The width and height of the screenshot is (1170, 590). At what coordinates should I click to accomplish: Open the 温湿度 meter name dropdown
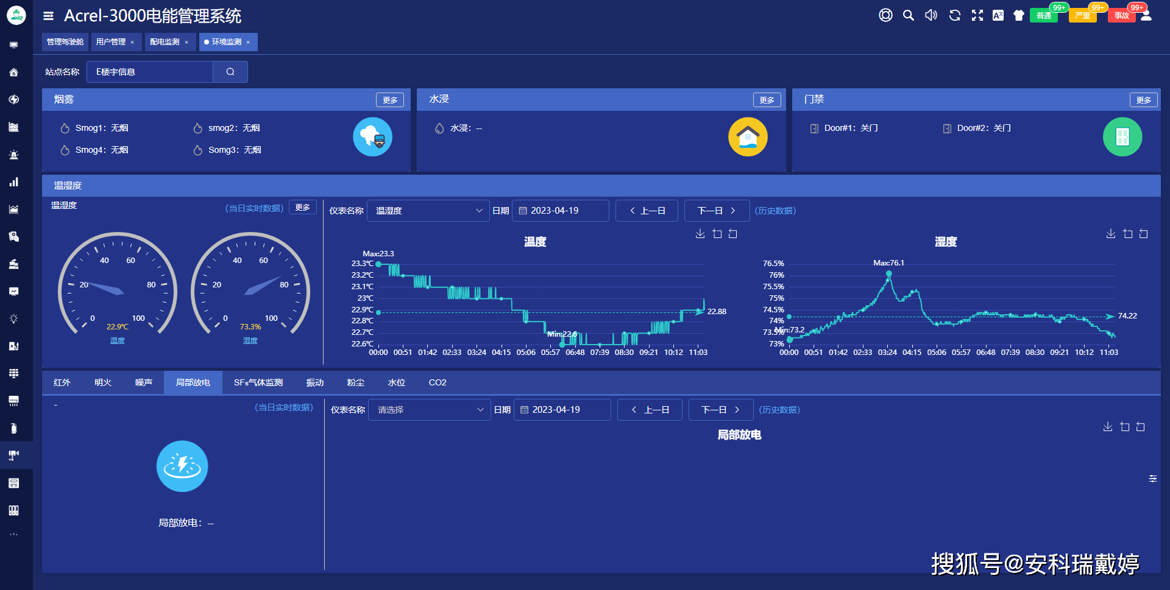(428, 211)
